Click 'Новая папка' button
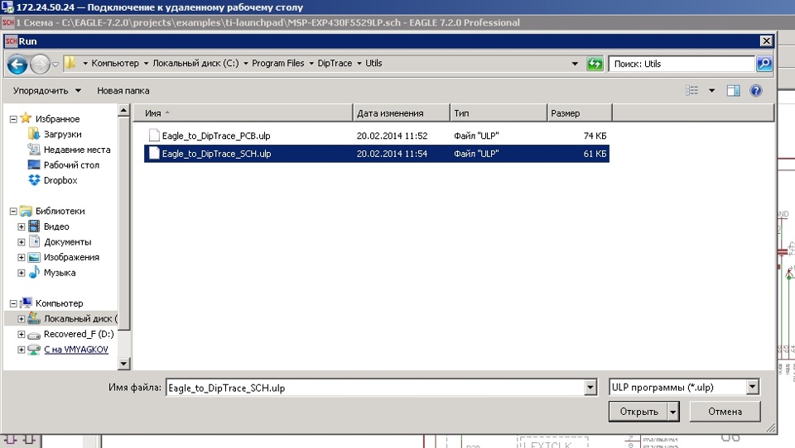The width and height of the screenshot is (795, 448). click(123, 91)
